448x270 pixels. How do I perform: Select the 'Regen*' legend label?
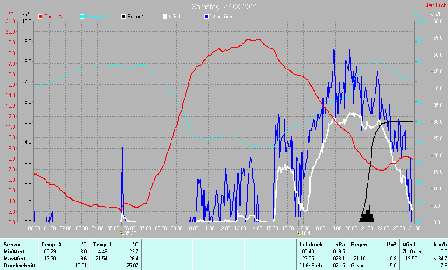tap(135, 17)
